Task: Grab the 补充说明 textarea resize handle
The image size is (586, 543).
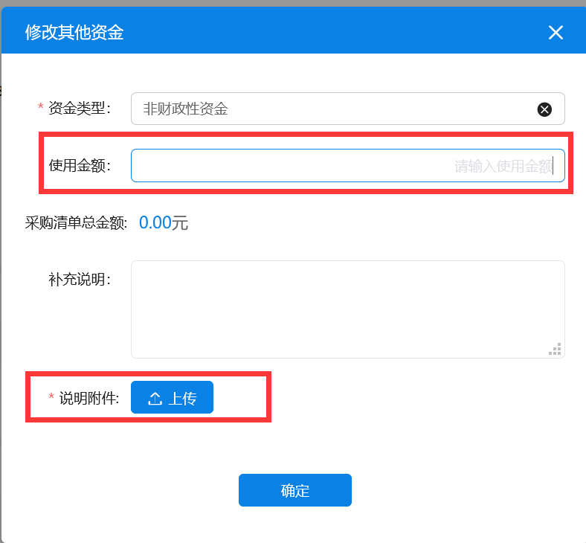Action: [556, 349]
